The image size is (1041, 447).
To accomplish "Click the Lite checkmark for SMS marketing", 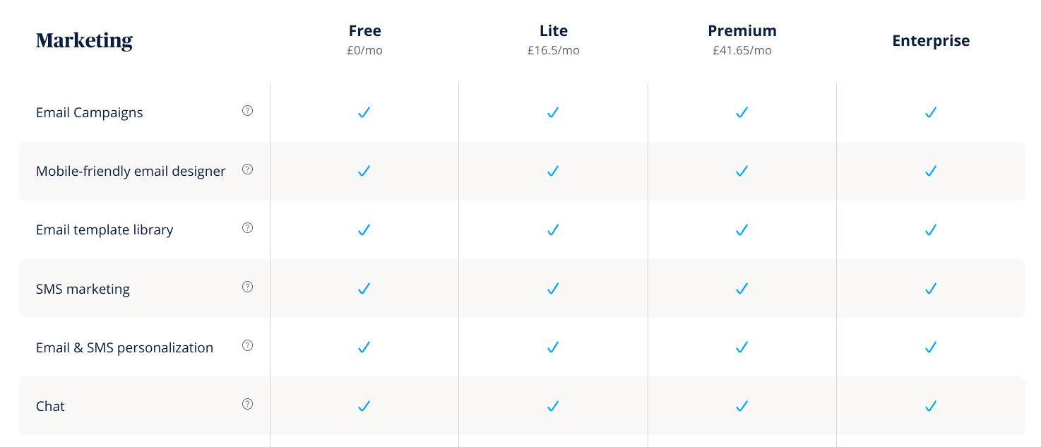I will pos(553,288).
